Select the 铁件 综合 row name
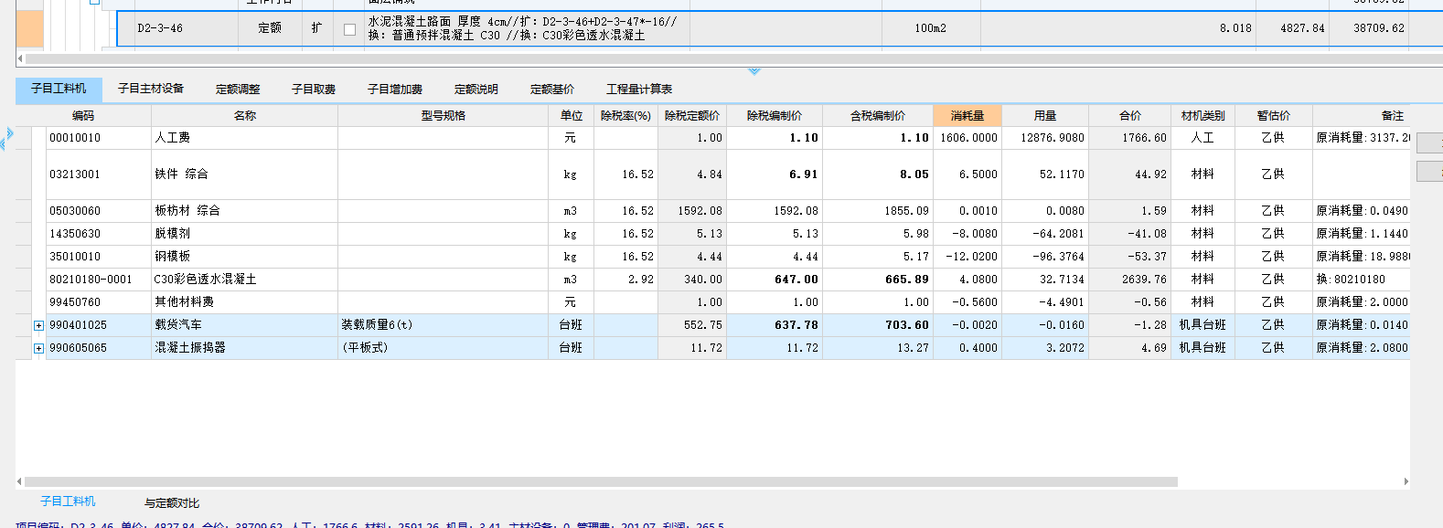 (x=245, y=174)
